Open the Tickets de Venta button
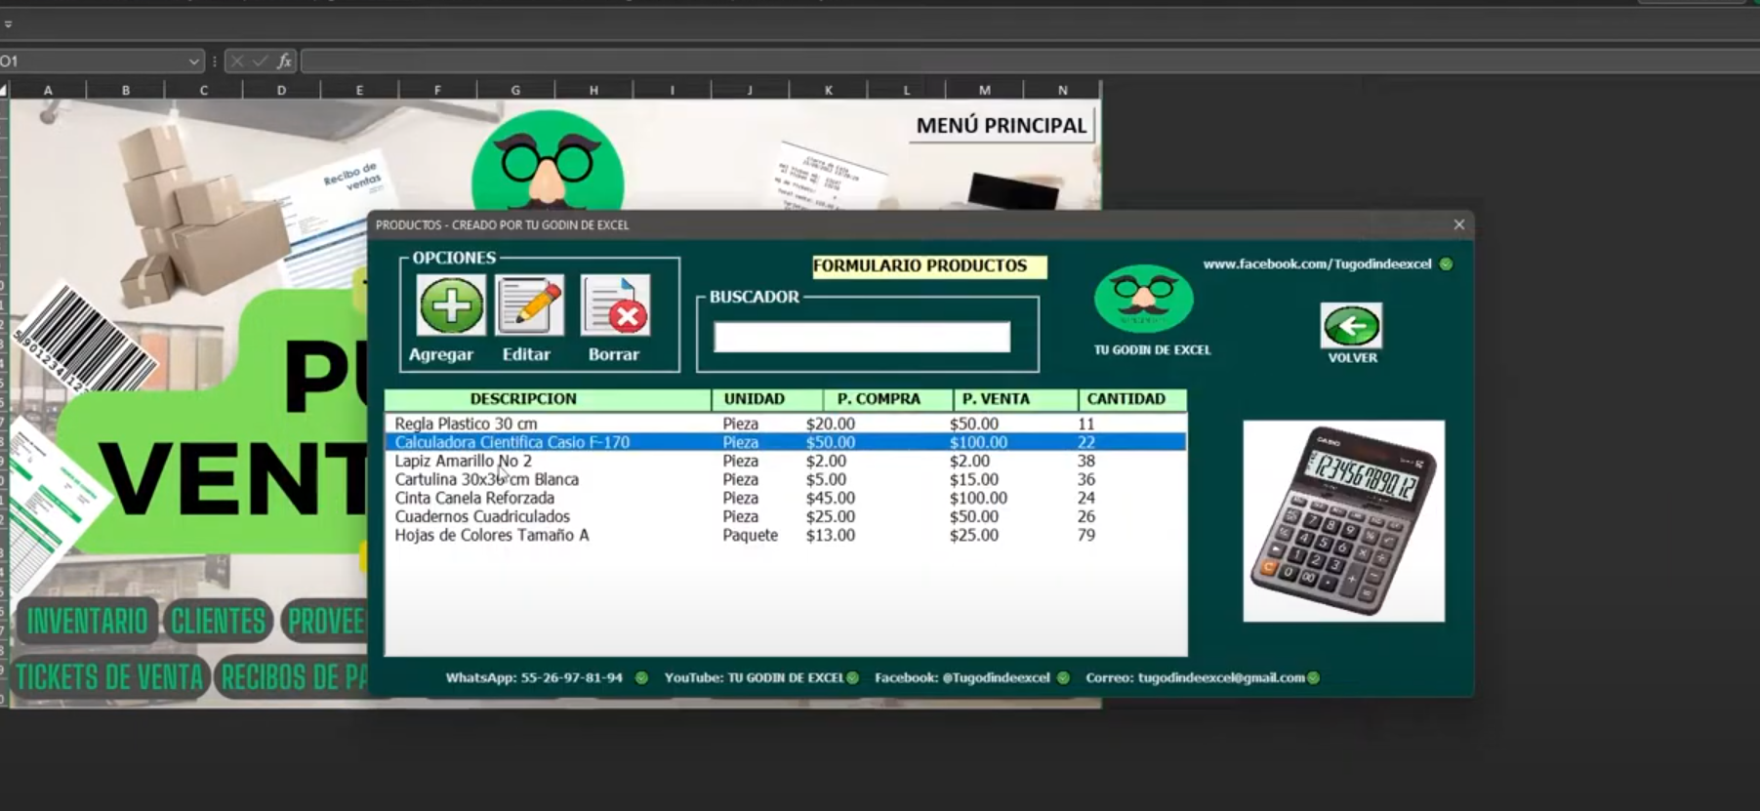The width and height of the screenshot is (1760, 811). [109, 677]
